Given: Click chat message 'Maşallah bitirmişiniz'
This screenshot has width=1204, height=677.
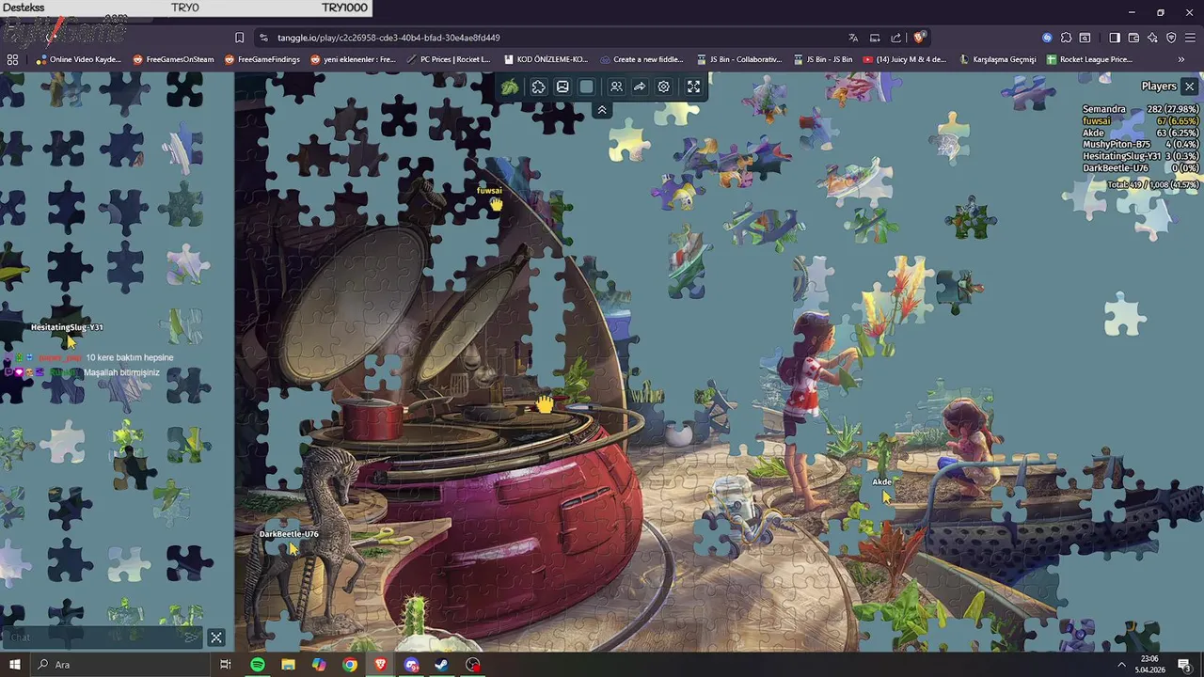Looking at the screenshot, I should [122, 373].
